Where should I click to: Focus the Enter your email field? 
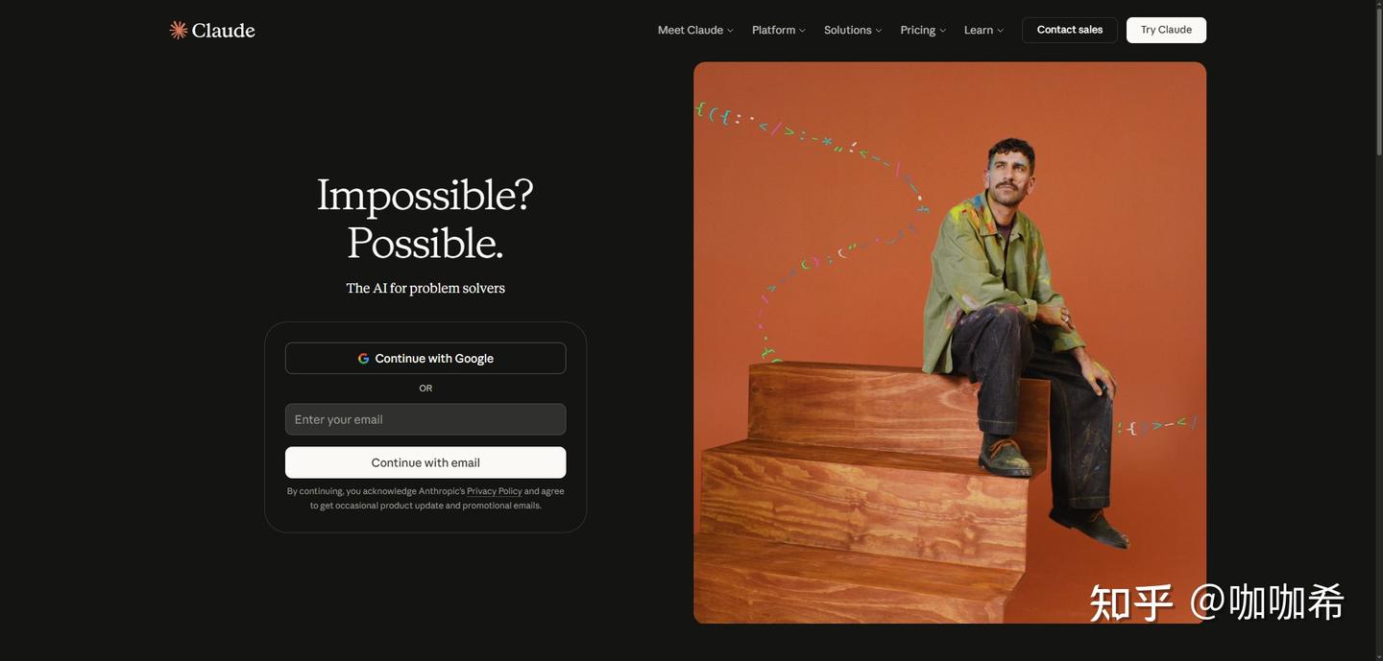tap(425, 419)
